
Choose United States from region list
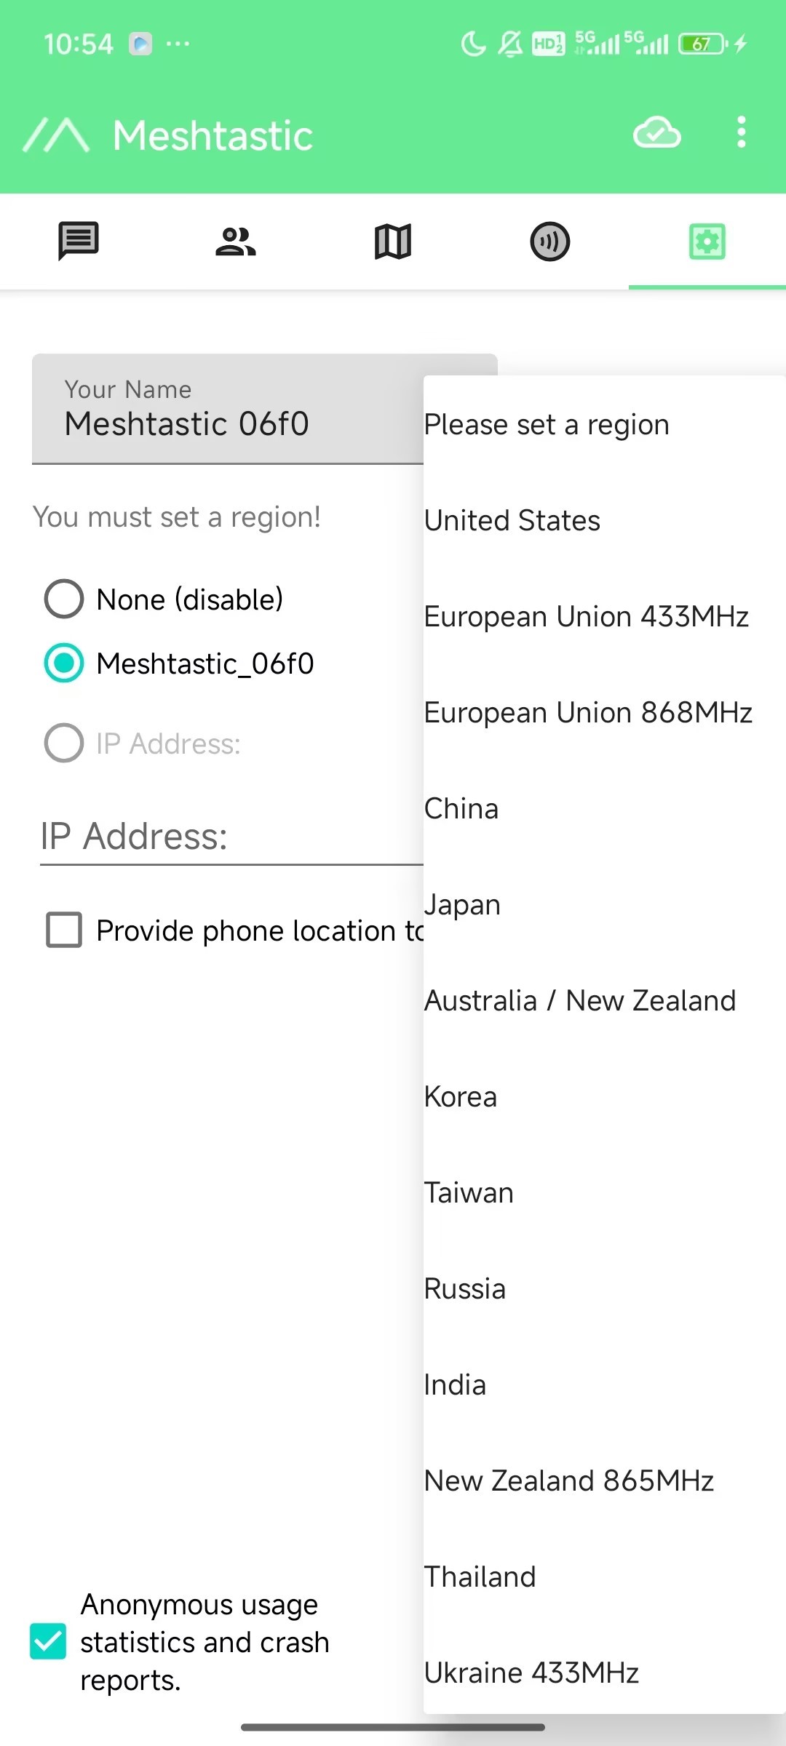604,520
